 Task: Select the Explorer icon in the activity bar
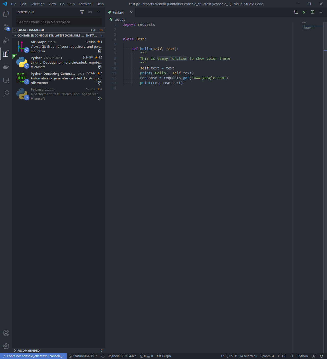coord(6,14)
